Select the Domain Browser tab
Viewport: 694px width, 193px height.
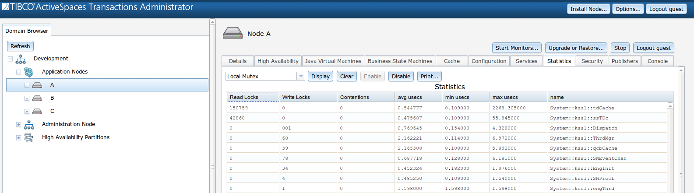tap(27, 31)
